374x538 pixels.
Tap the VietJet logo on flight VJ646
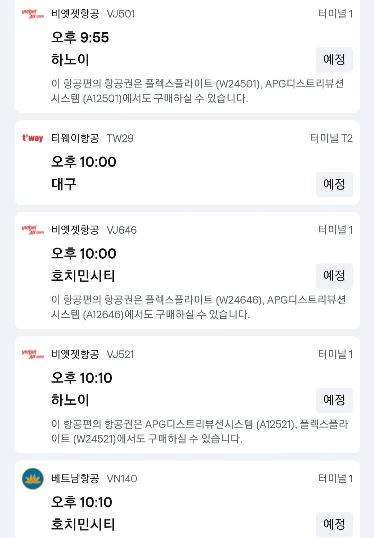pos(33,230)
